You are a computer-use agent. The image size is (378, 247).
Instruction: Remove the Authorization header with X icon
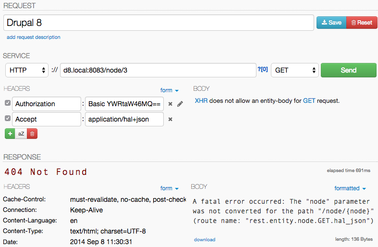(x=170, y=104)
